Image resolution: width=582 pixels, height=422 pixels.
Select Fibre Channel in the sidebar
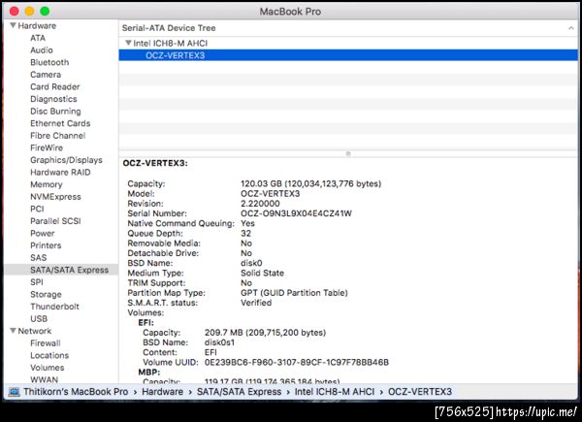pyautogui.click(x=58, y=136)
